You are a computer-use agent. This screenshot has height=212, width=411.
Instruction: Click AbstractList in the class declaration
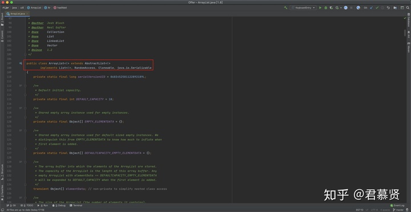[95, 63]
